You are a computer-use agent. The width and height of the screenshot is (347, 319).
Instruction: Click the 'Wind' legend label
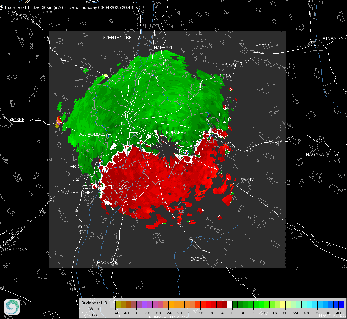(x=94, y=308)
